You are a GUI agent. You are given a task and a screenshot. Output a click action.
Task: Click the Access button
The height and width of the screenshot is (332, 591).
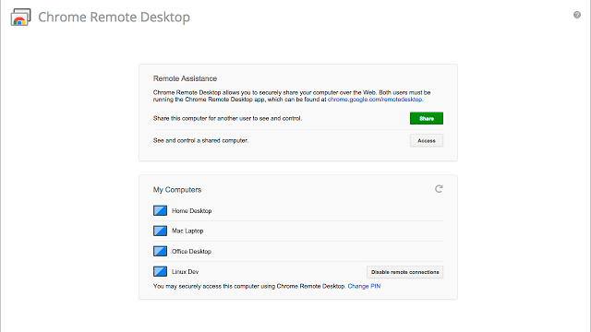427,140
